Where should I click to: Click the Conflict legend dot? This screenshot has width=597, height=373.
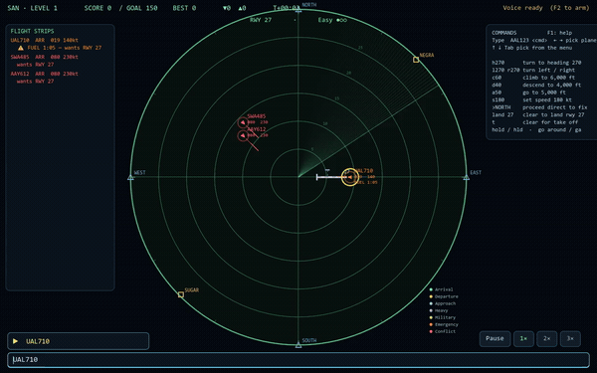pyautogui.click(x=431, y=331)
